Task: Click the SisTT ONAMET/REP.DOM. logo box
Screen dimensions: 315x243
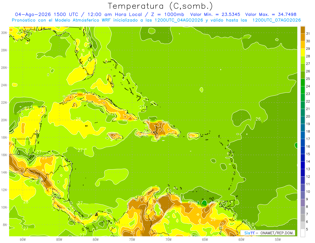Action: (x=267, y=233)
